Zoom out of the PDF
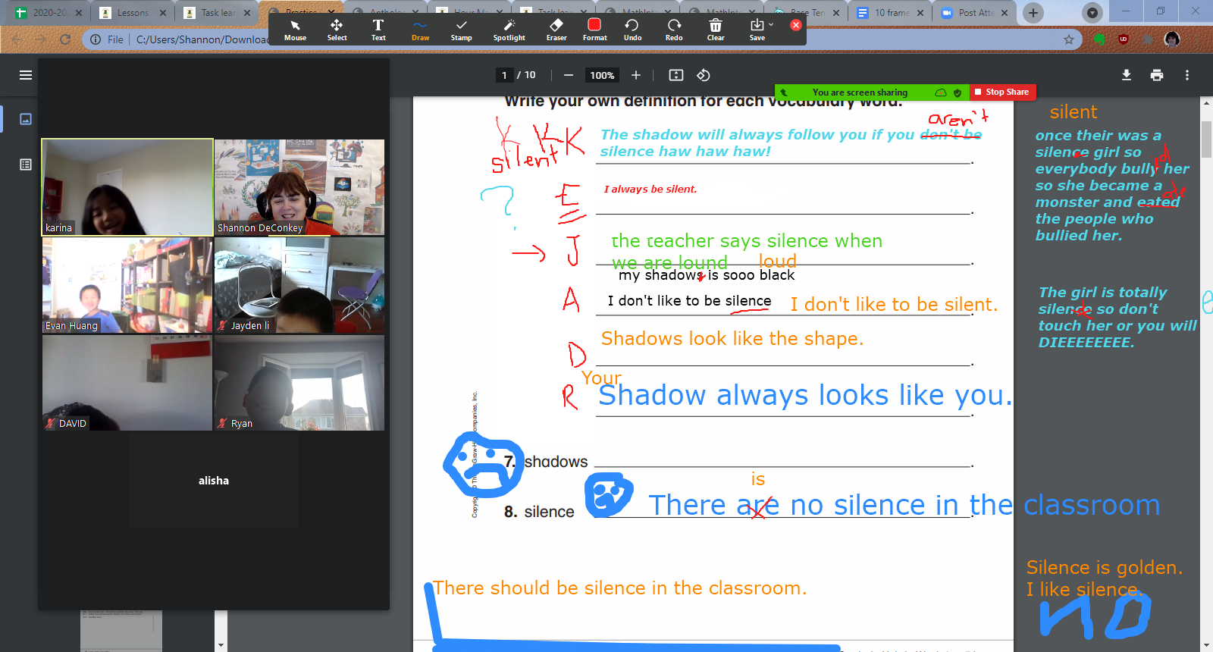This screenshot has width=1213, height=652. [569, 75]
